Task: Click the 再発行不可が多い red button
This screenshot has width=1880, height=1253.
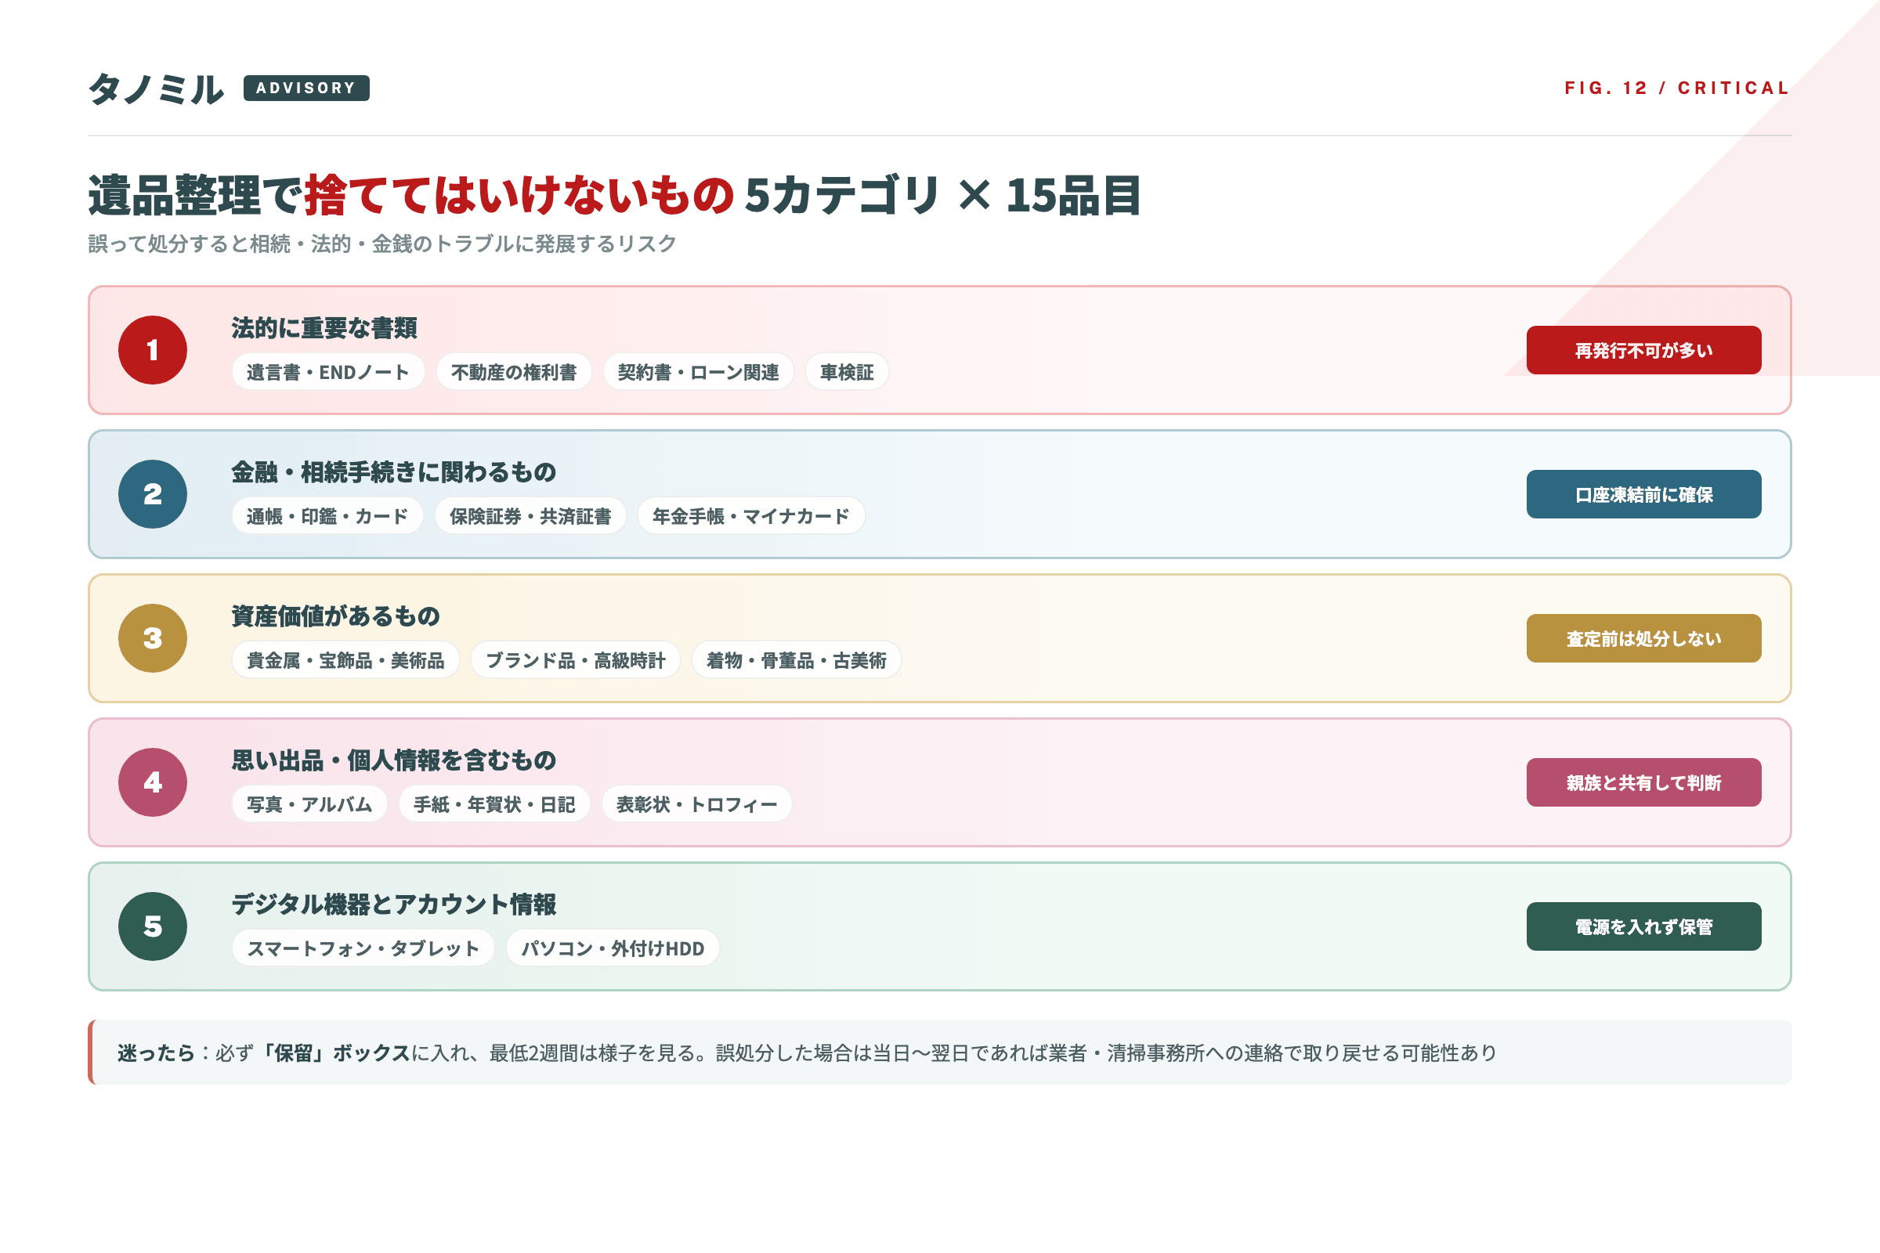Action: (1643, 350)
